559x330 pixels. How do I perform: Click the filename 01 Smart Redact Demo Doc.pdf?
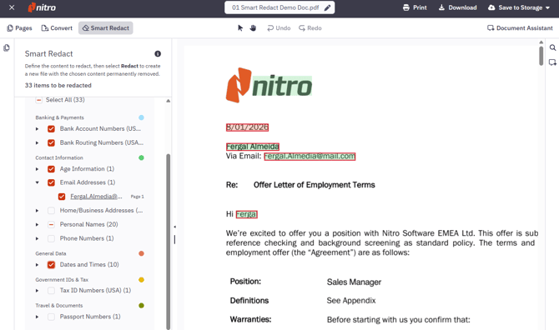(275, 7)
